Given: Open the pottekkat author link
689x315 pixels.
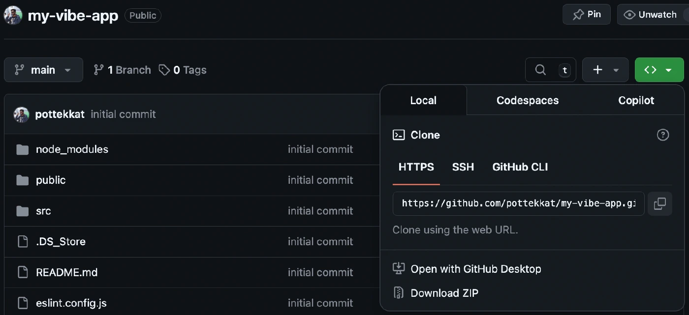Looking at the screenshot, I should point(60,114).
